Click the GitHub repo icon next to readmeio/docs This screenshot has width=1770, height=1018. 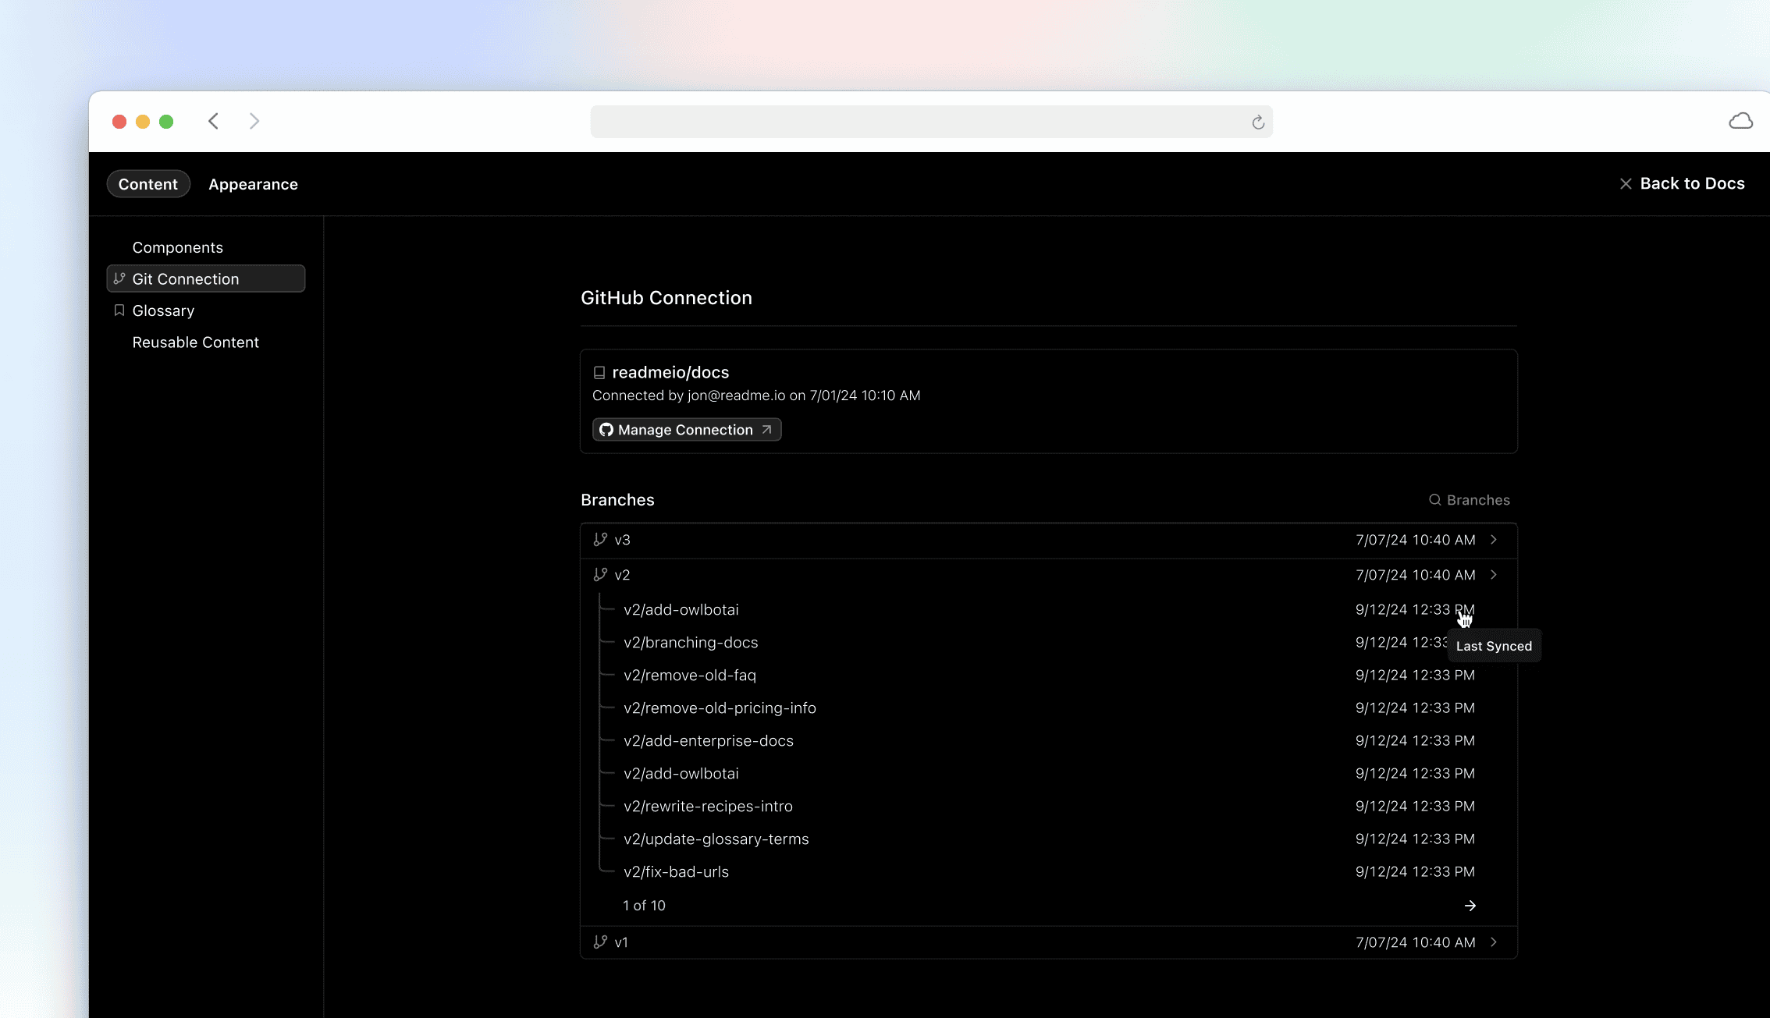[x=599, y=372]
